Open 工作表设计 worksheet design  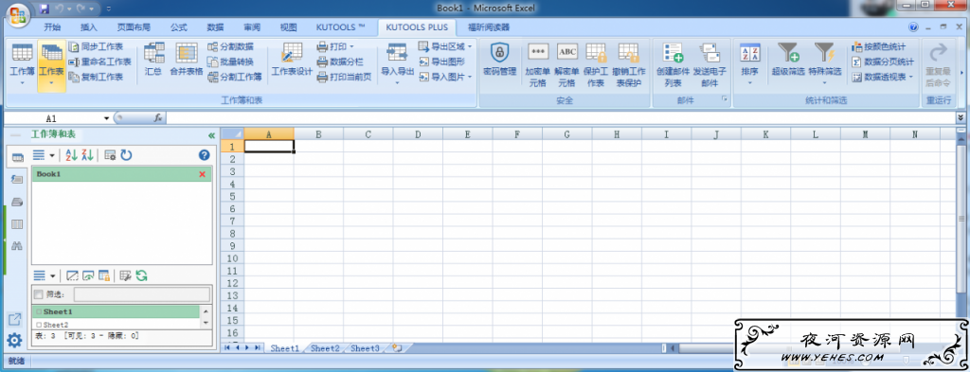[x=292, y=60]
